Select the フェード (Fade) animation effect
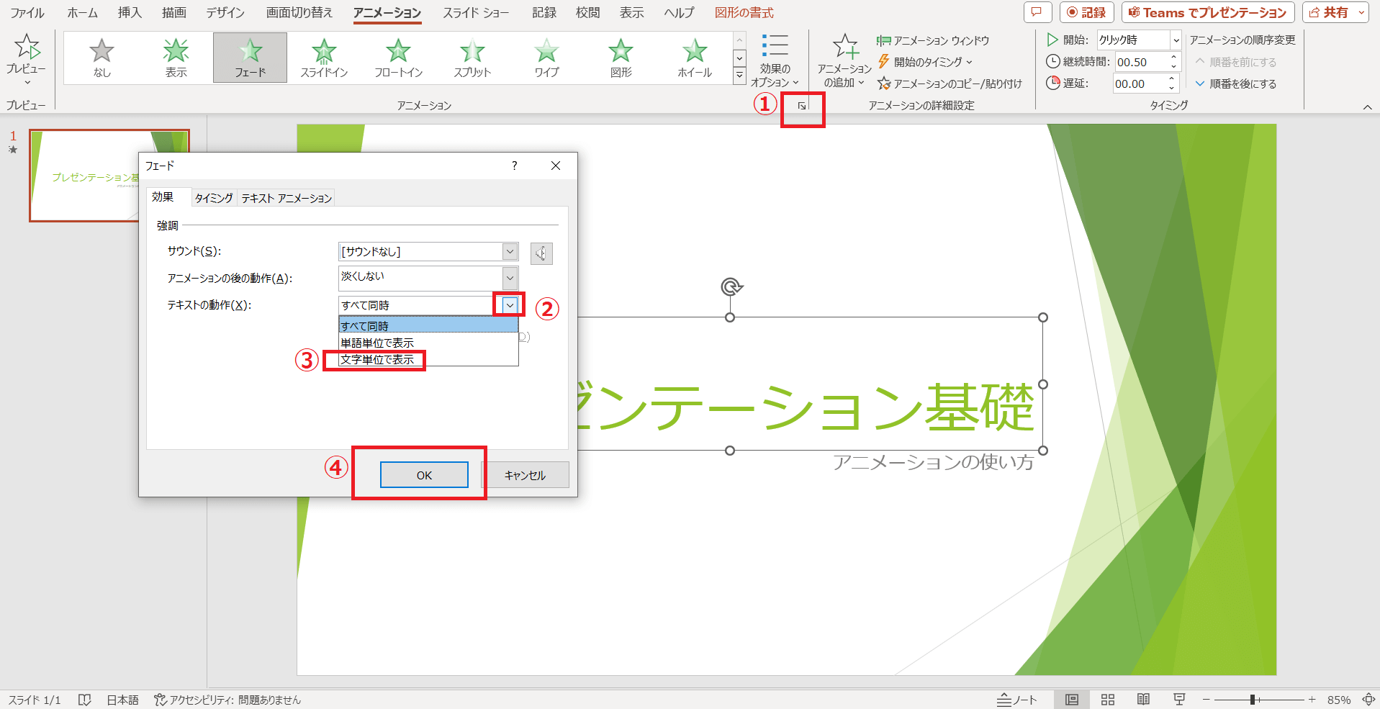The height and width of the screenshot is (709, 1380). 250,58
